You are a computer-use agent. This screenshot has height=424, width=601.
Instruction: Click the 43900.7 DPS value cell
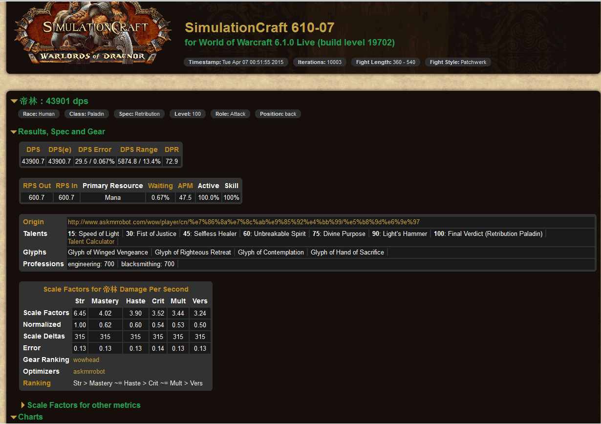coord(33,161)
